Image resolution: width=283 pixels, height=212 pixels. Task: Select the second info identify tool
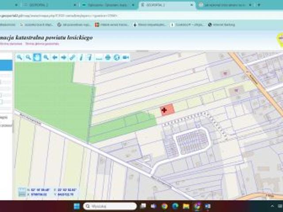(90, 57)
